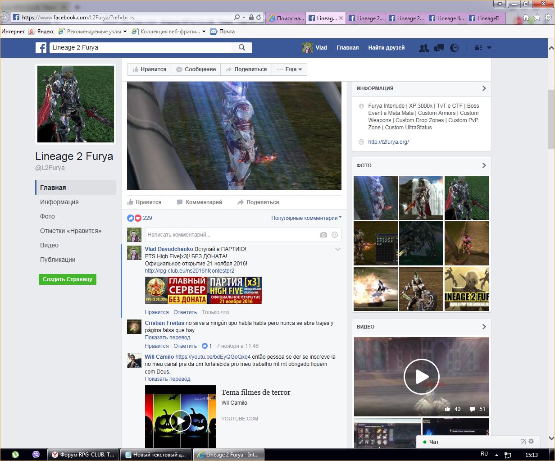The height and width of the screenshot is (461, 555).
Task: Open chat settings gear icon
Action: [x=531, y=442]
